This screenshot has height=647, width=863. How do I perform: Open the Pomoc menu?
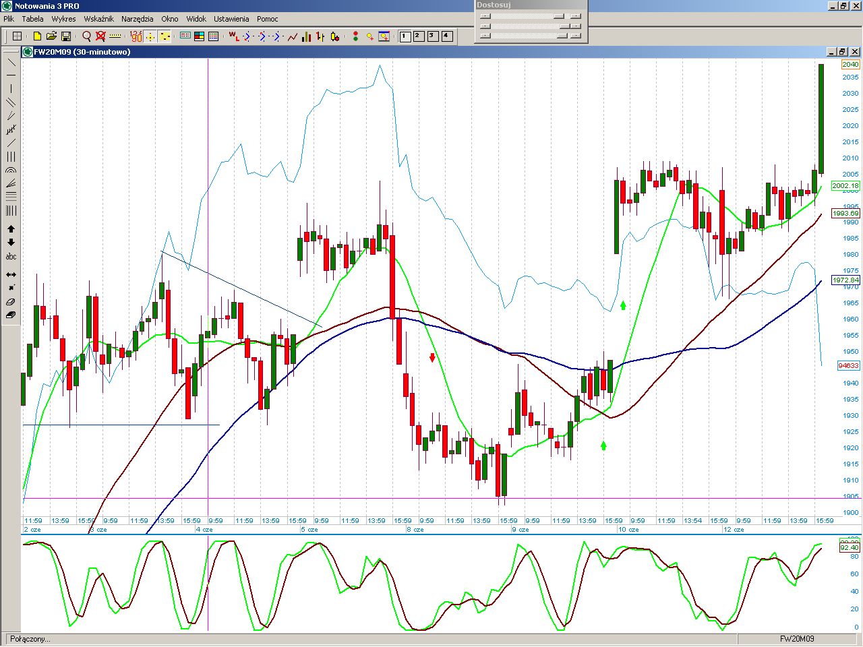click(x=268, y=19)
